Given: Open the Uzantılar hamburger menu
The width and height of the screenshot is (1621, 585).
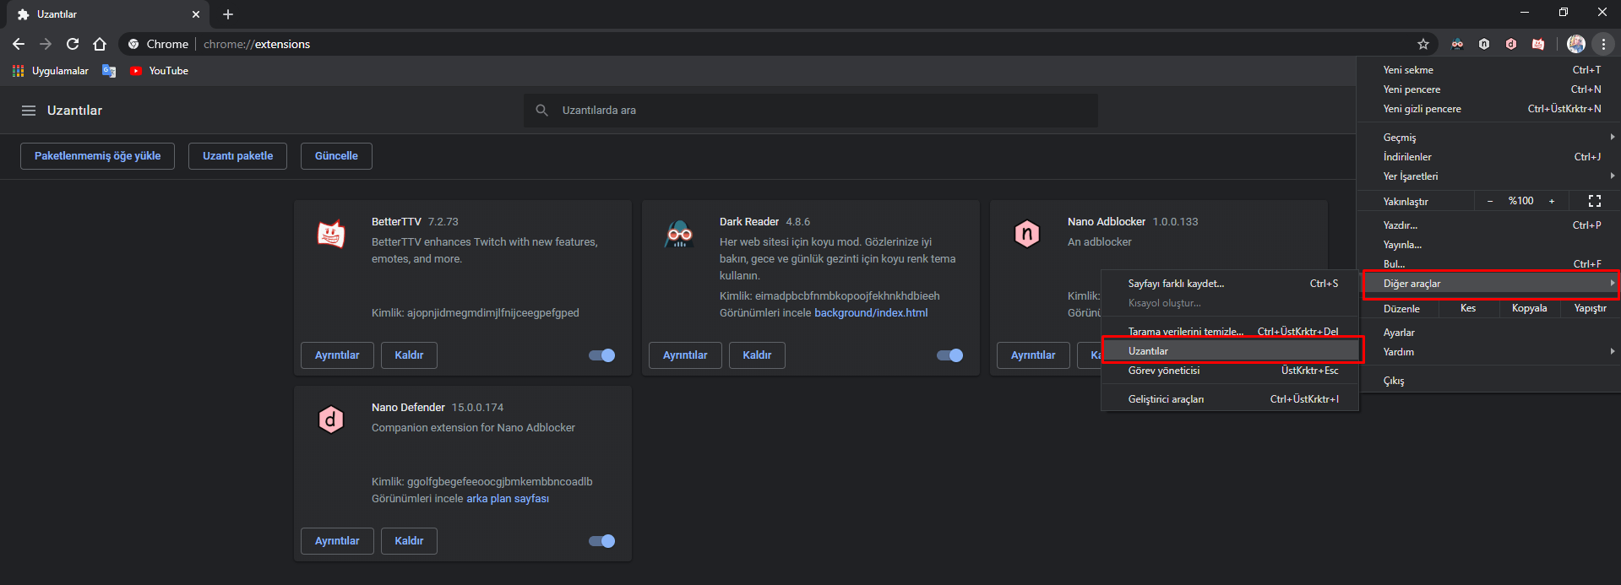Looking at the screenshot, I should pyautogui.click(x=29, y=111).
